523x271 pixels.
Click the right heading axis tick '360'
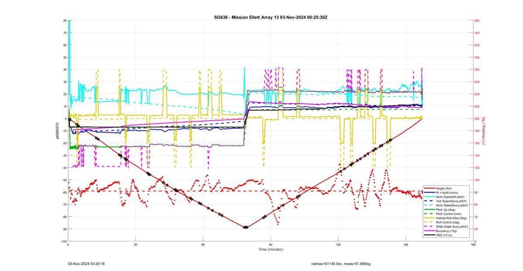click(x=477, y=21)
